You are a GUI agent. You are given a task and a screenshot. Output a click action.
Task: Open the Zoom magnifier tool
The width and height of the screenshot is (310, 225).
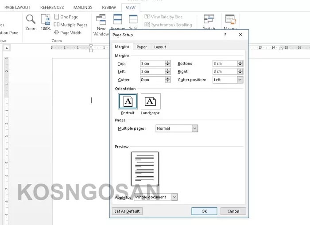pyautogui.click(x=31, y=22)
